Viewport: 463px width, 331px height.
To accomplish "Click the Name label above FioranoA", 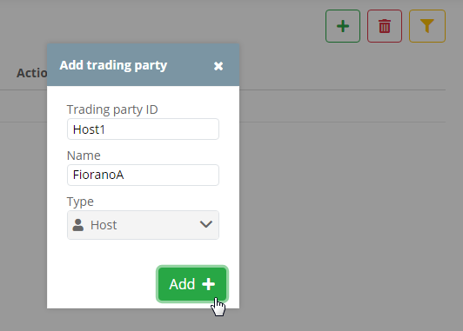I will coord(84,156).
